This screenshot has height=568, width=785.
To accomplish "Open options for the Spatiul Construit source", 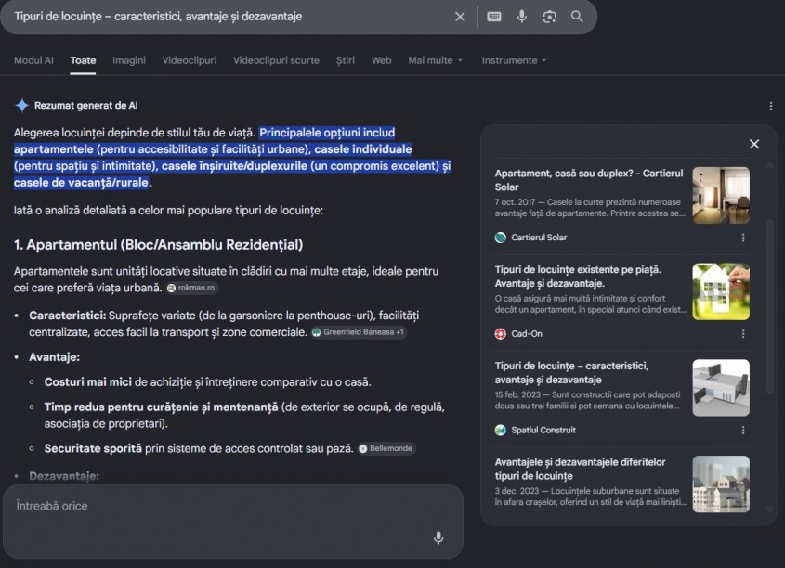I will [743, 430].
